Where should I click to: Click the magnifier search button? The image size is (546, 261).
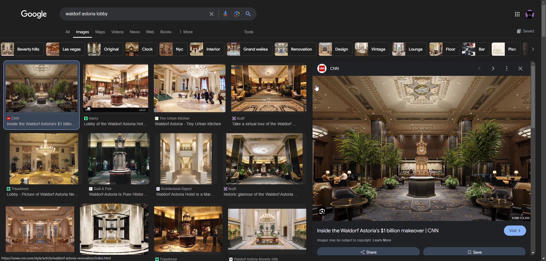(248, 14)
